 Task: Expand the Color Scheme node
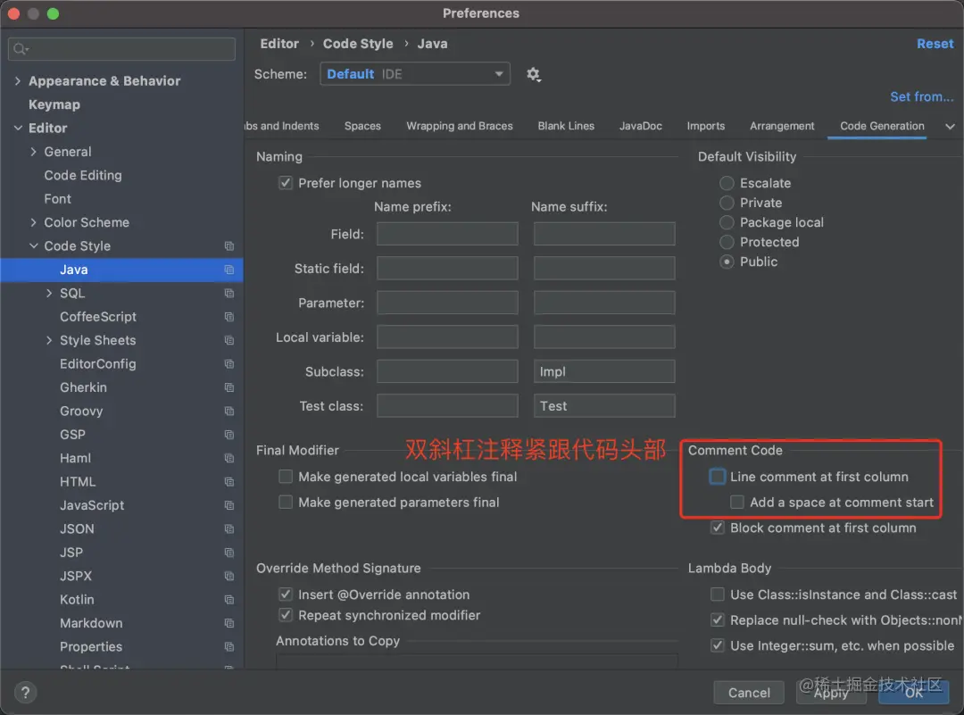pos(33,222)
